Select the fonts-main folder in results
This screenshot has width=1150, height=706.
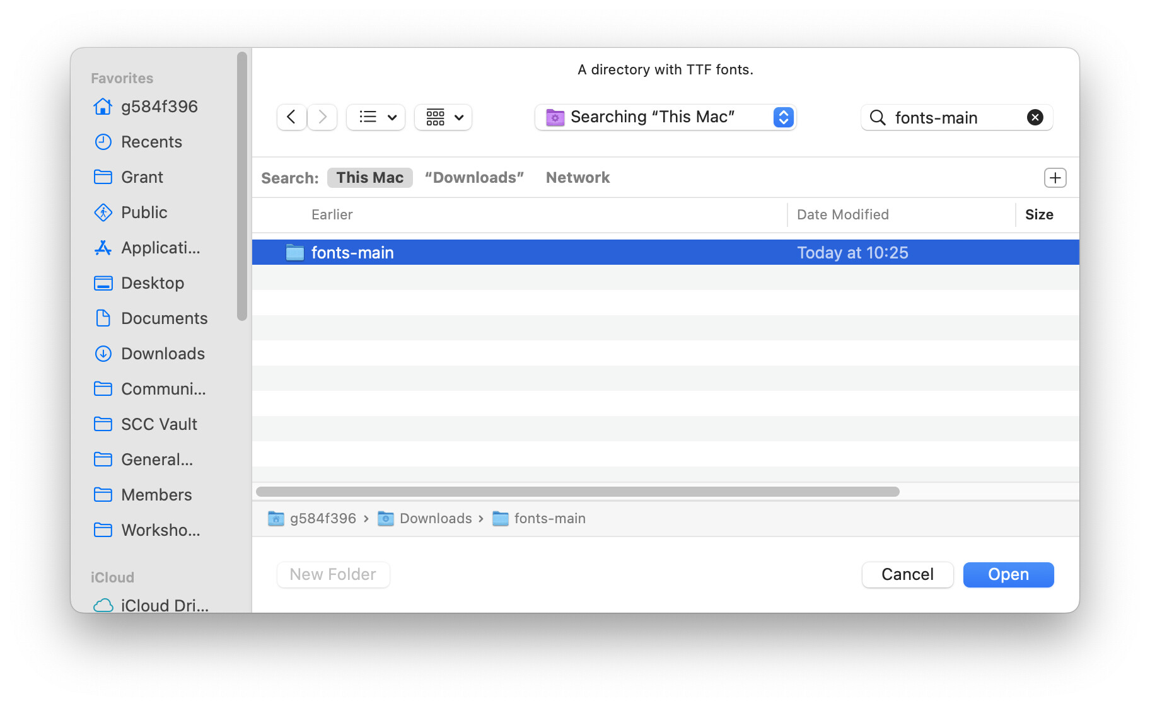pos(666,252)
